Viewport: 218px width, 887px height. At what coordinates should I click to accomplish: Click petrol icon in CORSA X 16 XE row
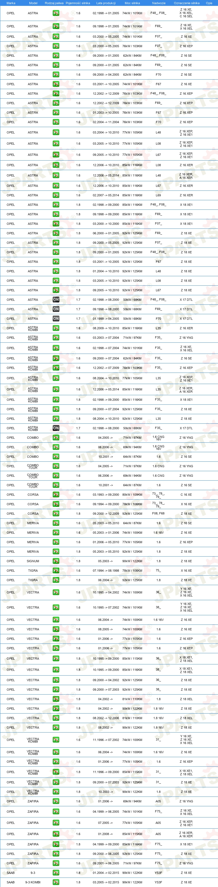(x=56, y=504)
